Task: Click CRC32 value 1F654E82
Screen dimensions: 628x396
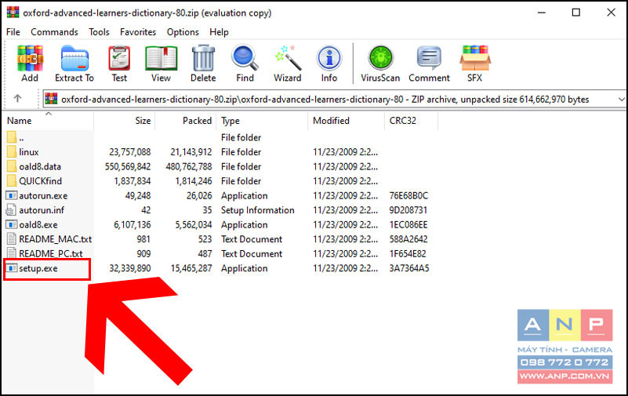Action: [408, 254]
